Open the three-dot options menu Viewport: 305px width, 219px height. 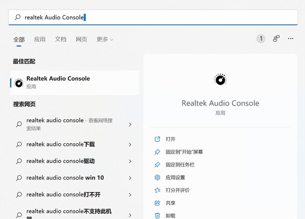tap(291, 38)
